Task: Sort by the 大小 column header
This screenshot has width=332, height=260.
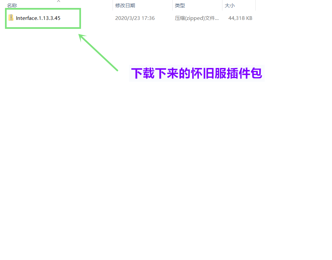Action: (230, 6)
